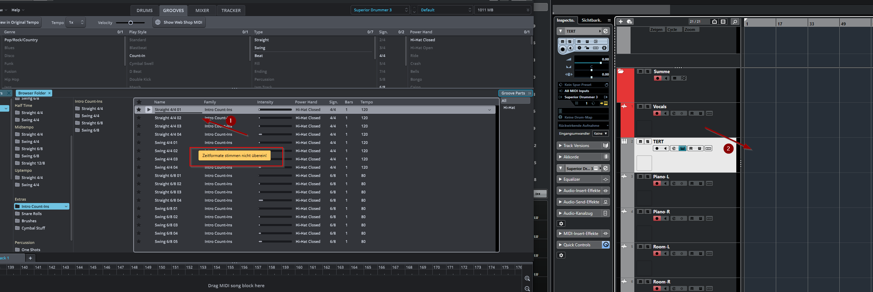
Task: Toggle monitor on Room-L track
Action: [665, 254]
